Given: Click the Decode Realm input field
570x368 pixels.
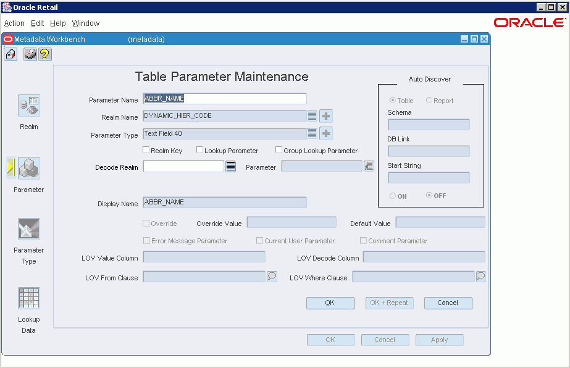Looking at the screenshot, I should [x=183, y=166].
